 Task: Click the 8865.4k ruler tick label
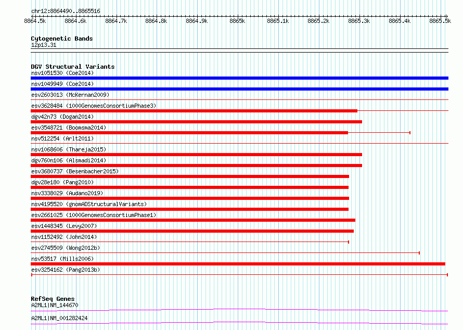400,21
